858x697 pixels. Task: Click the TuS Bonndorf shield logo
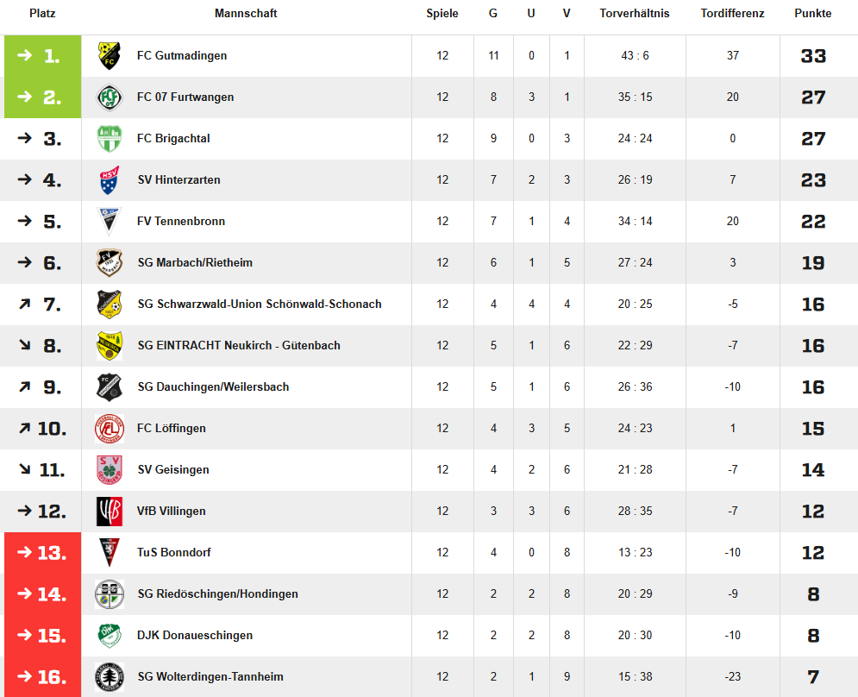[x=109, y=553]
